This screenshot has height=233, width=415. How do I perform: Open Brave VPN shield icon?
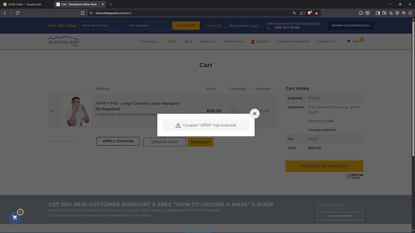(397, 13)
